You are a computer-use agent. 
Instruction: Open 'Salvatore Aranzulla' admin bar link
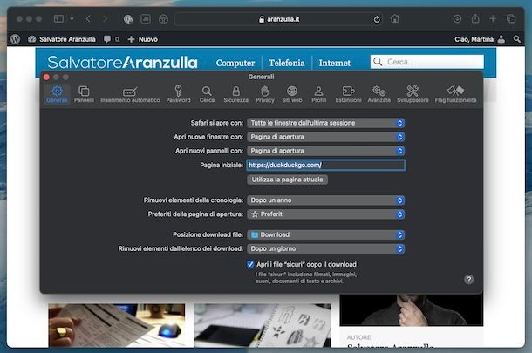62,39
